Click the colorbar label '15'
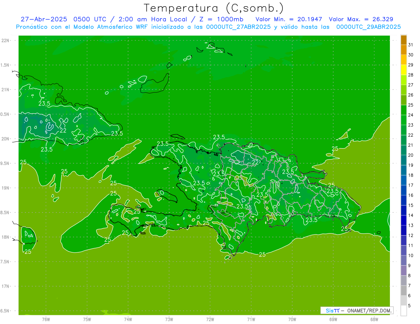The image size is (420, 324). click(x=411, y=206)
